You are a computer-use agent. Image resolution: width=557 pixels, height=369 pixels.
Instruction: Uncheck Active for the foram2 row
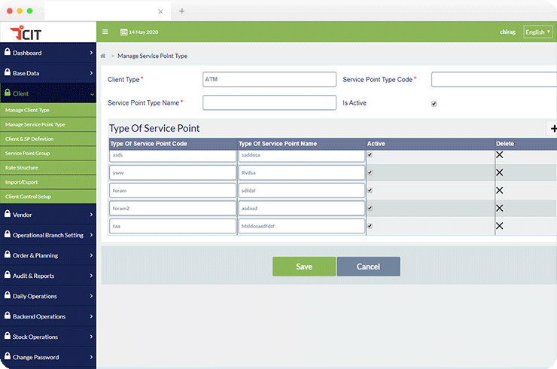point(370,208)
